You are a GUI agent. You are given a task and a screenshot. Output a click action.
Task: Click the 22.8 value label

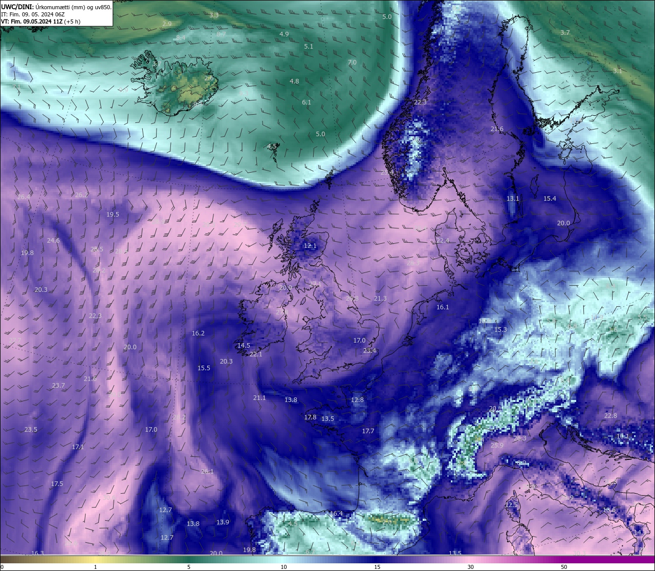610,415
